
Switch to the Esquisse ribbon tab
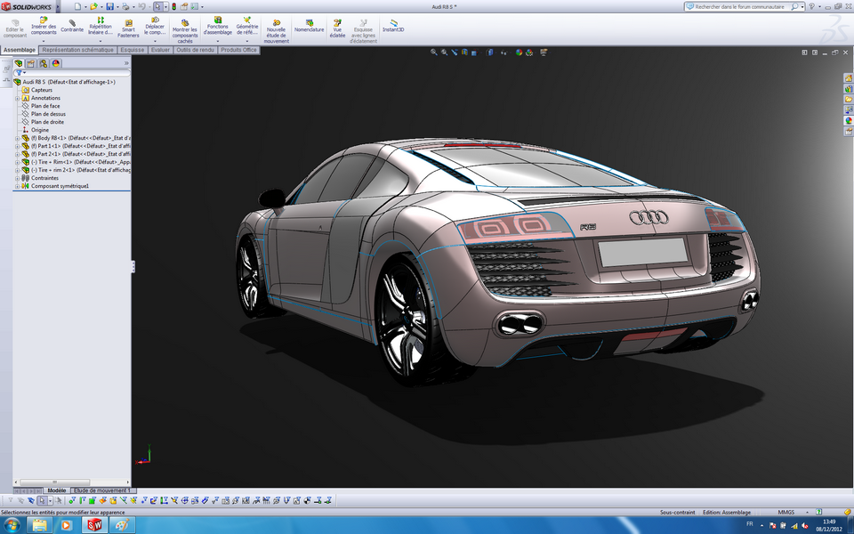tap(132, 51)
